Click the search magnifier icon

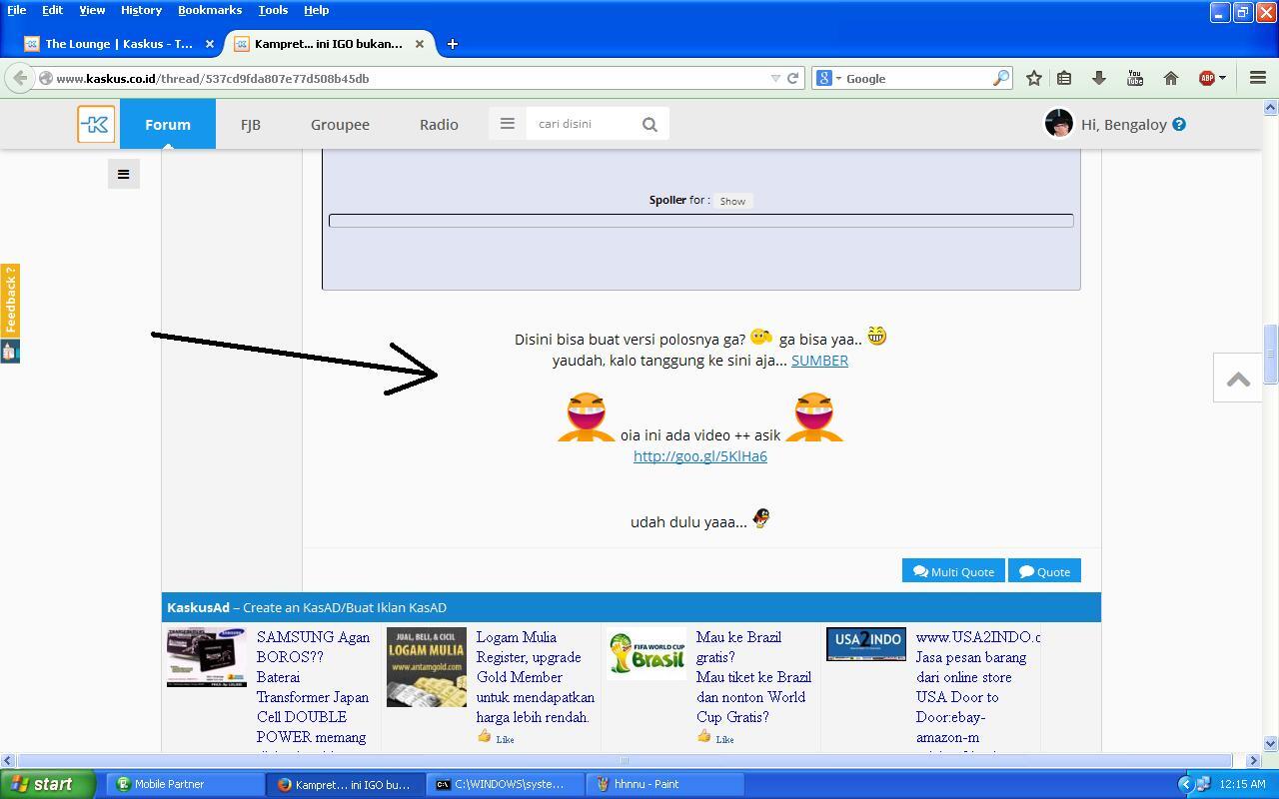pyautogui.click(x=649, y=124)
